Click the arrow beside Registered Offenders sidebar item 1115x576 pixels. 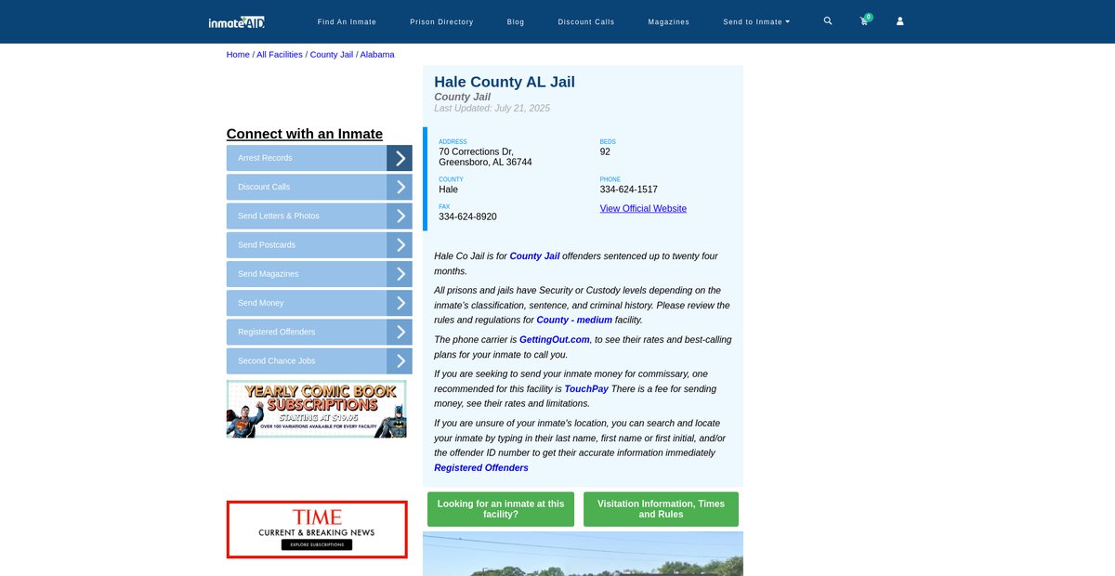tap(400, 332)
